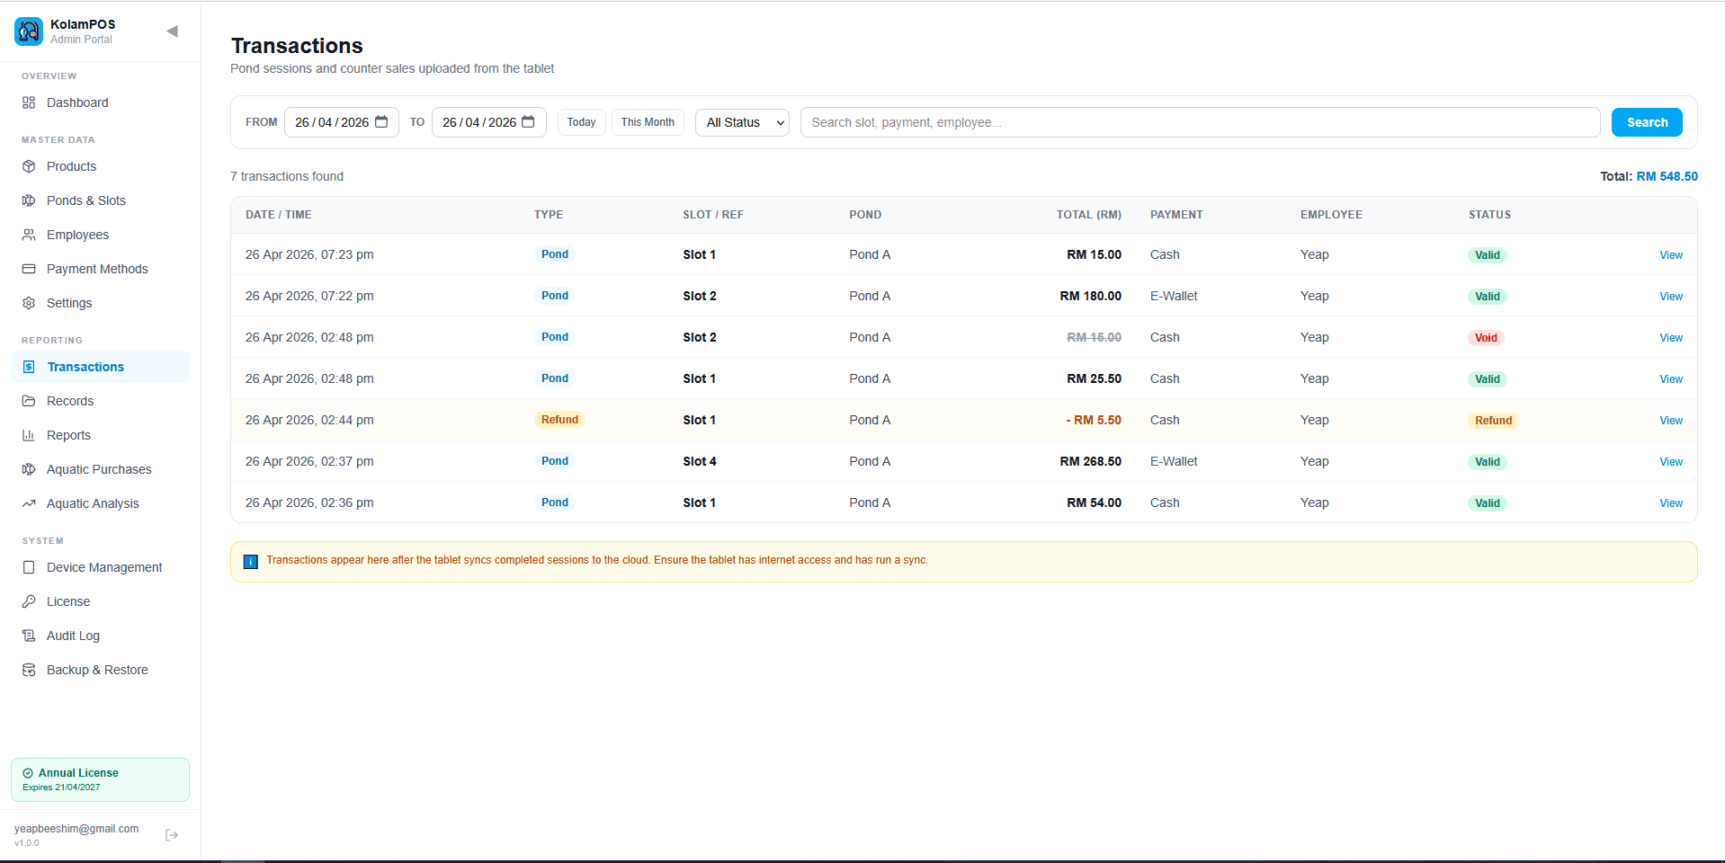This screenshot has height=863, width=1725.
Task: Apply the This Month filter
Action: [x=648, y=122]
